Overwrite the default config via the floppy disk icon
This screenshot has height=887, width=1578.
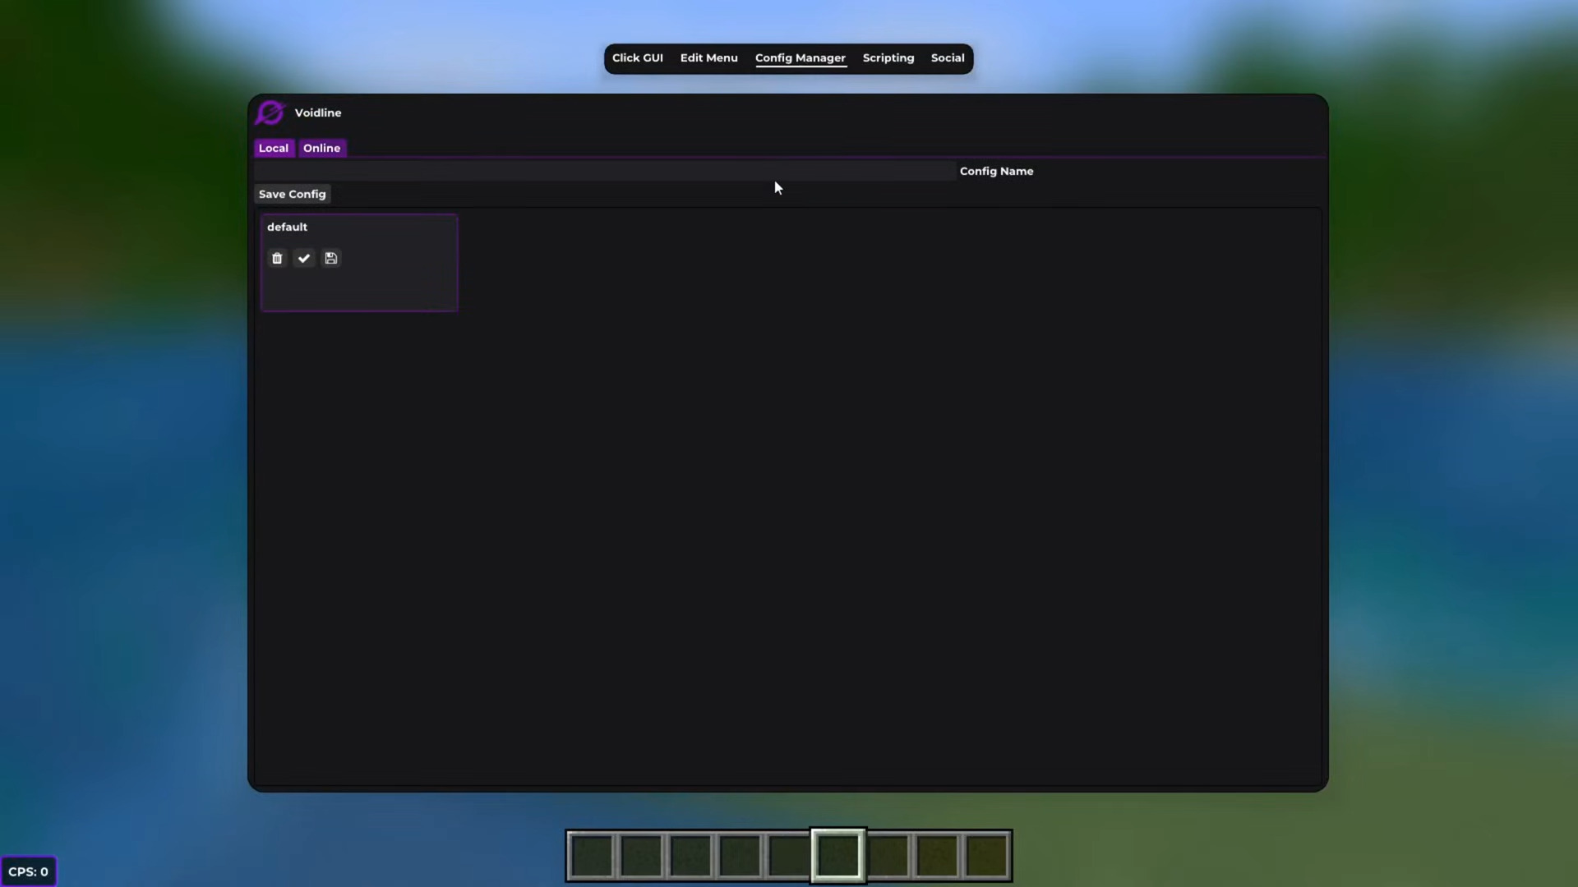[331, 259]
